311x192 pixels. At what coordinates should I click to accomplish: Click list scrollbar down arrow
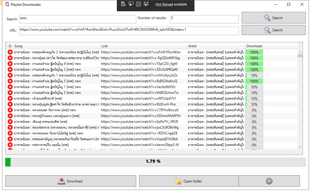click(x=300, y=147)
